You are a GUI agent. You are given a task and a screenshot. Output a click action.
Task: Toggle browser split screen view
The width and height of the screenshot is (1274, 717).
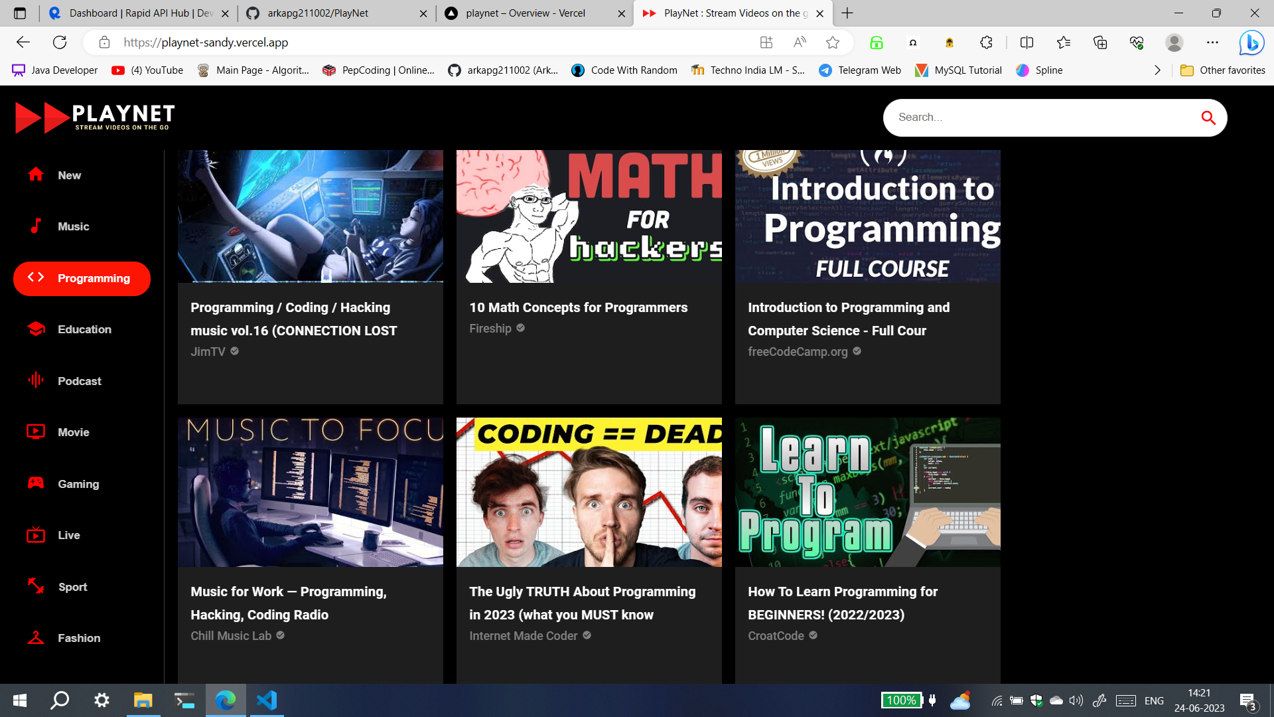[1026, 42]
